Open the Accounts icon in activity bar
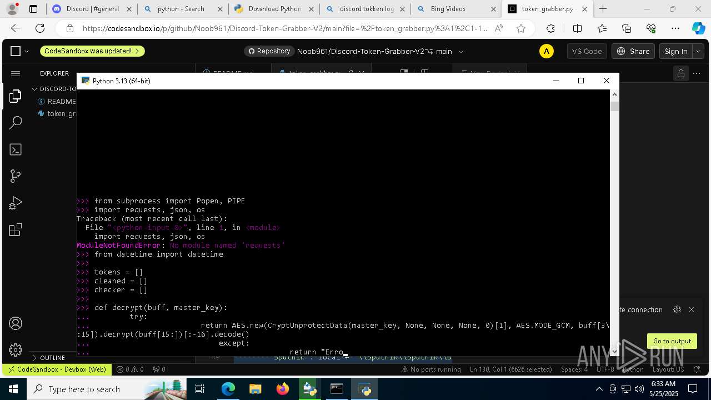The height and width of the screenshot is (400, 711). tap(16, 323)
